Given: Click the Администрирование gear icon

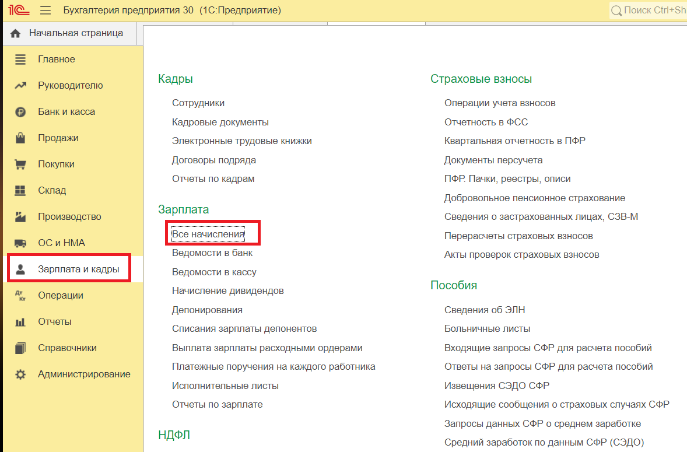Looking at the screenshot, I should click(20, 374).
